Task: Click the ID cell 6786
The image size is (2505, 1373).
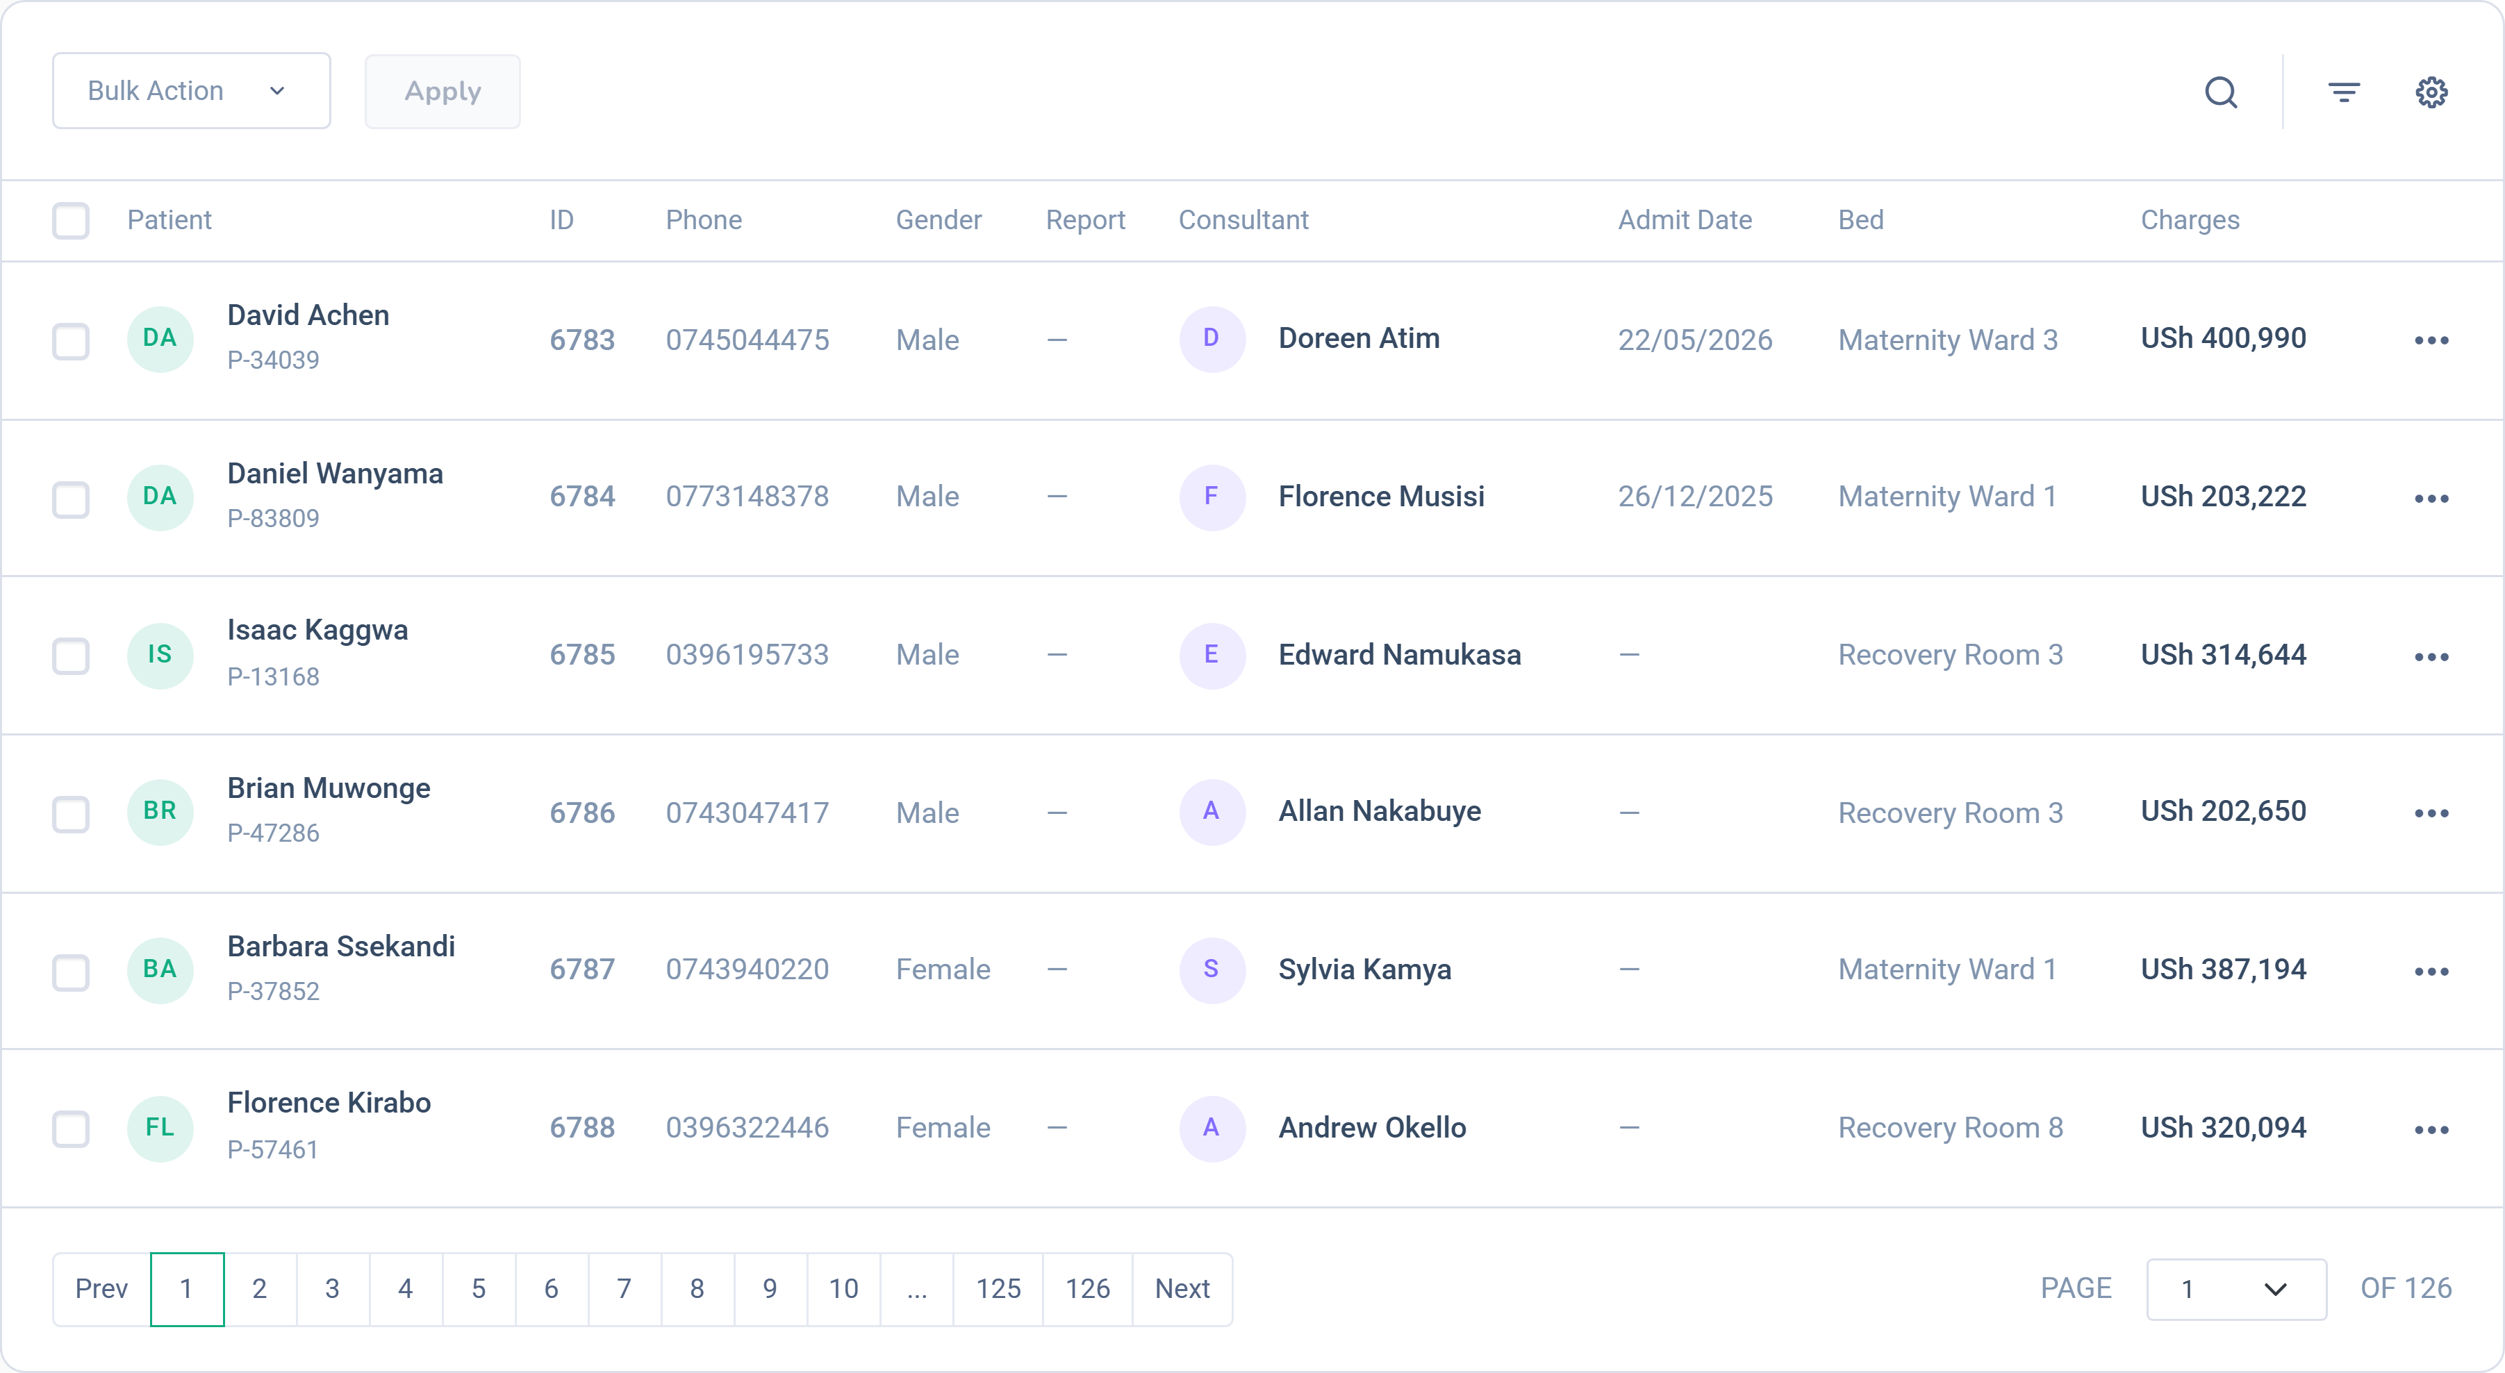Action: [583, 813]
